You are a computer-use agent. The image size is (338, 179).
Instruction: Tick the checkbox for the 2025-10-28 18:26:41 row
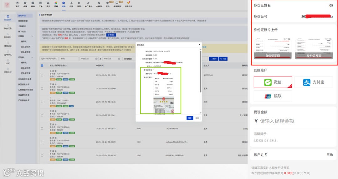tap(42, 115)
